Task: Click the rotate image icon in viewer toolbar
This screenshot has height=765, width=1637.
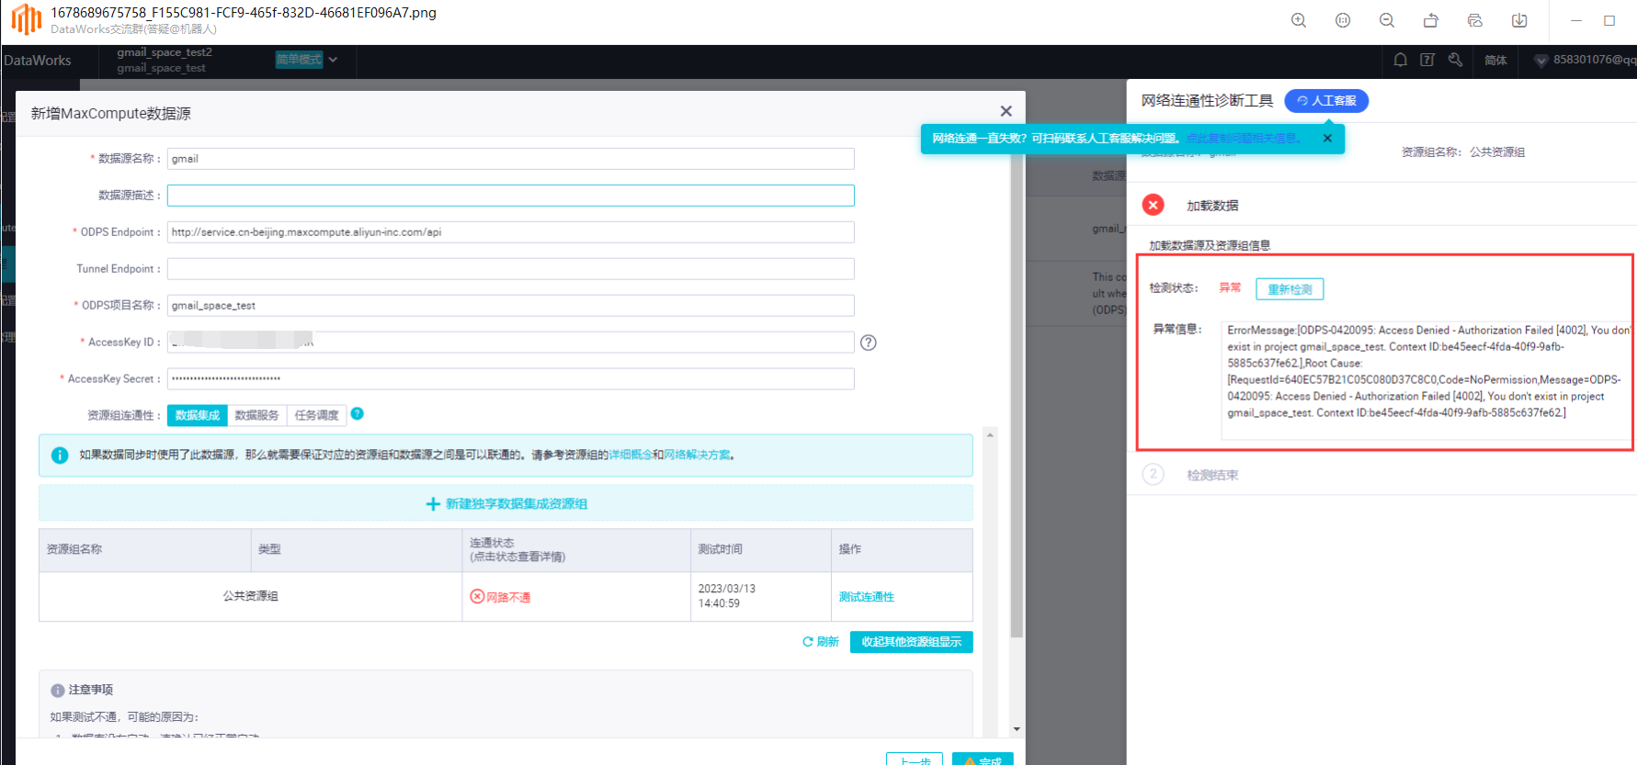Action: [1431, 20]
